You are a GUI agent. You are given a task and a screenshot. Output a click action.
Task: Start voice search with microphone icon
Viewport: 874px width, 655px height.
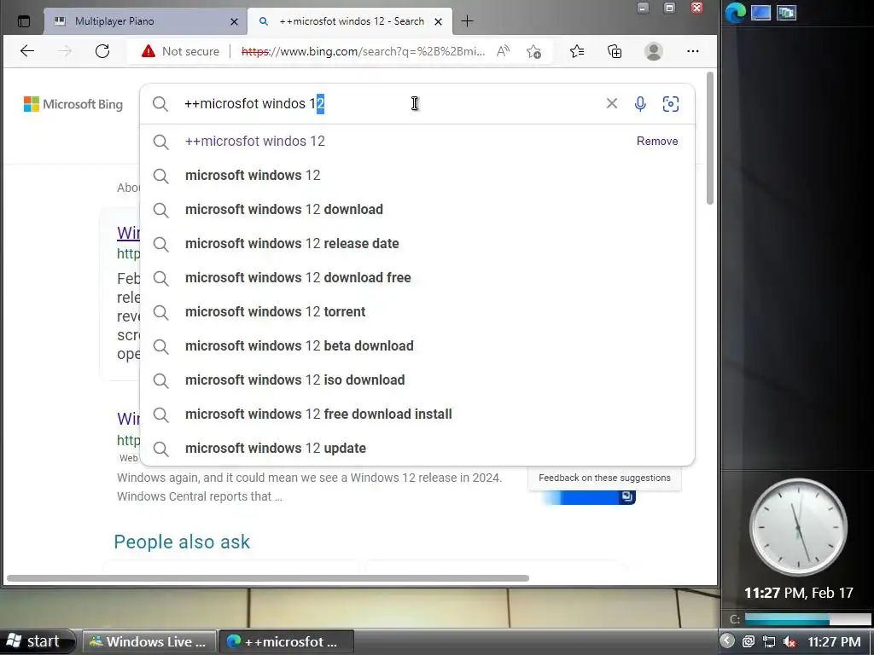[640, 103]
